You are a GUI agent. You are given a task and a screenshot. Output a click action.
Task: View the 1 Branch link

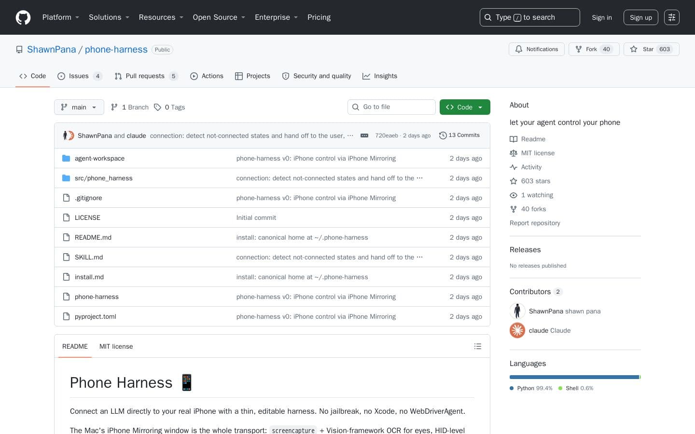coord(130,107)
